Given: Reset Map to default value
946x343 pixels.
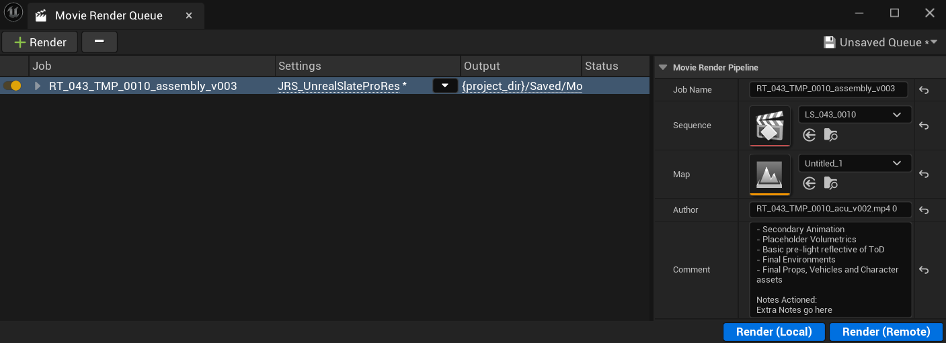Looking at the screenshot, I should click(924, 175).
